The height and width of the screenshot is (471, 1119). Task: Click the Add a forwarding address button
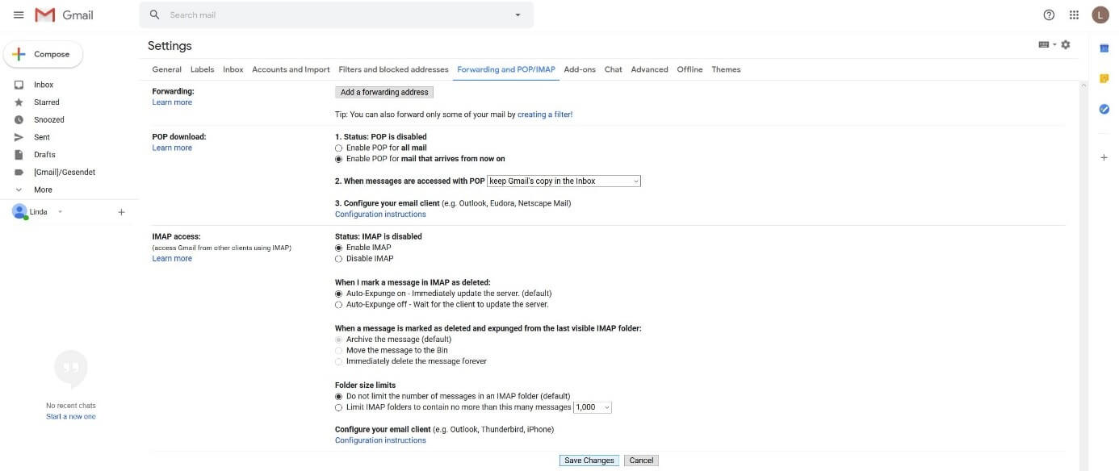click(x=384, y=93)
